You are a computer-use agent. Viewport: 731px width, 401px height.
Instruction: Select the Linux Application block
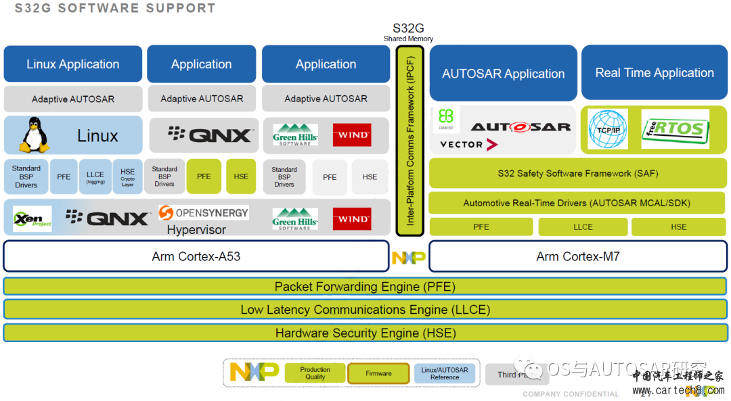(x=72, y=64)
